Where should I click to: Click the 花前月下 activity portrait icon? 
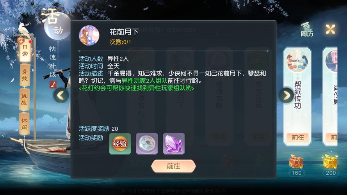coord(89,35)
